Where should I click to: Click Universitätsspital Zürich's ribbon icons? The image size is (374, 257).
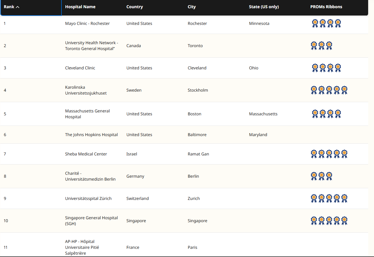pos(329,198)
